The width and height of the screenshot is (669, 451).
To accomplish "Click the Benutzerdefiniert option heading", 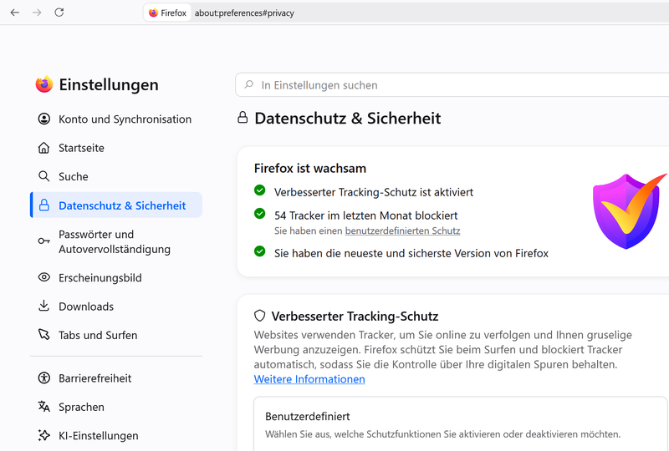I will pyautogui.click(x=307, y=416).
